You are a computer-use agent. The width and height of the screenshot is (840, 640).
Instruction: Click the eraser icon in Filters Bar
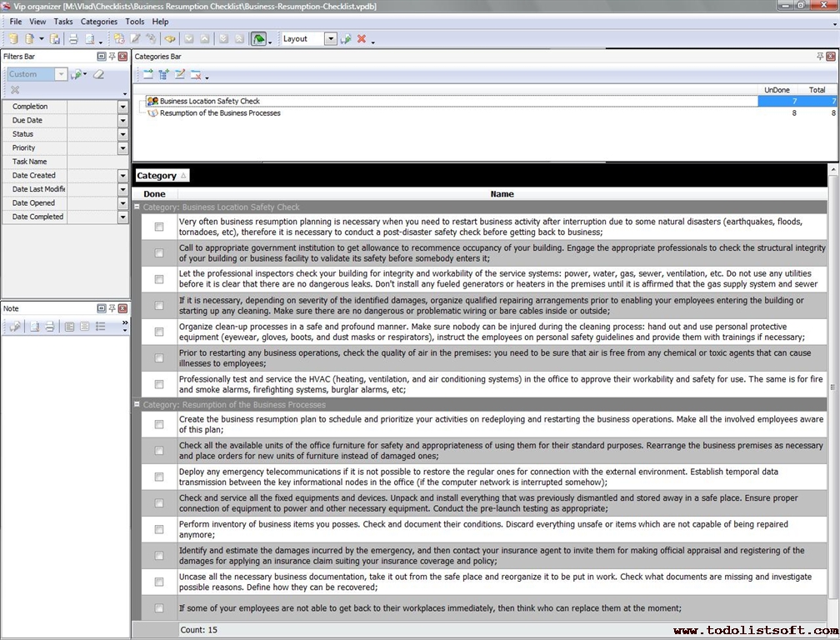pos(98,74)
